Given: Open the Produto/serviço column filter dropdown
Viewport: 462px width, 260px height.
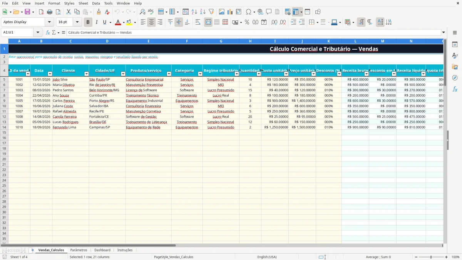Looking at the screenshot, I should [169, 74].
